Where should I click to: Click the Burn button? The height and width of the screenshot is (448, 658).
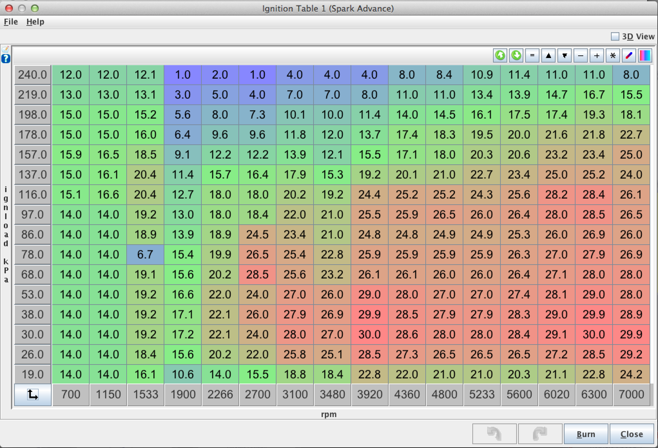tap(585, 434)
